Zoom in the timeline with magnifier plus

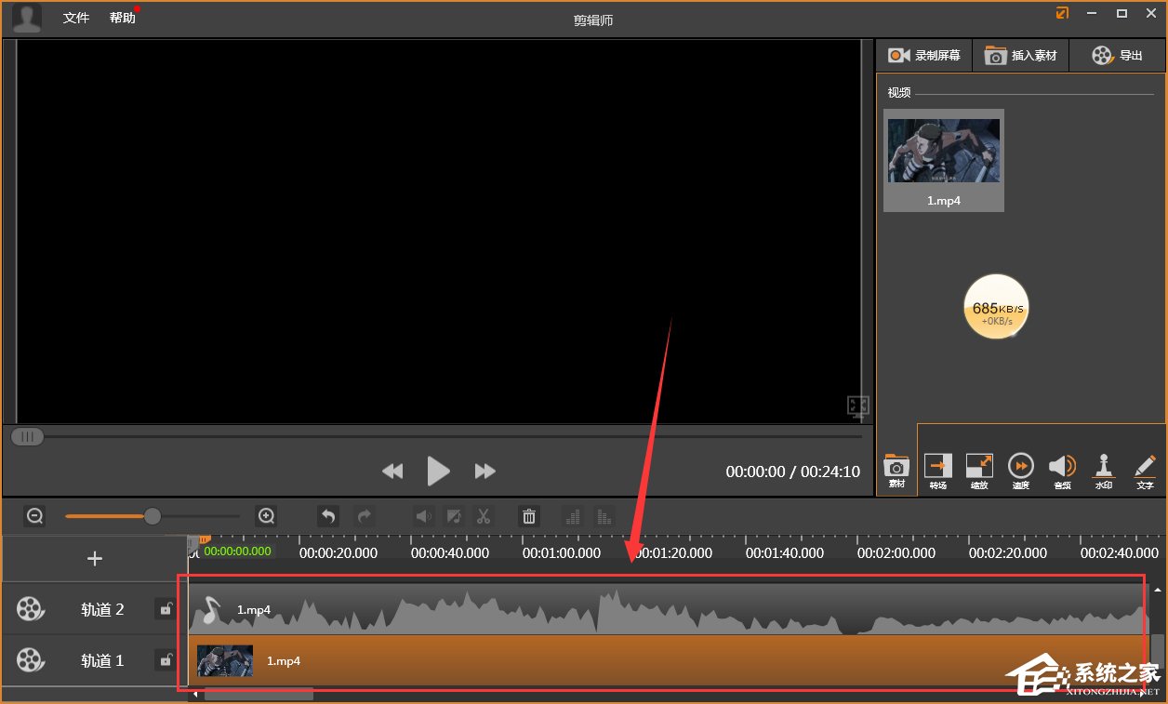pyautogui.click(x=267, y=516)
